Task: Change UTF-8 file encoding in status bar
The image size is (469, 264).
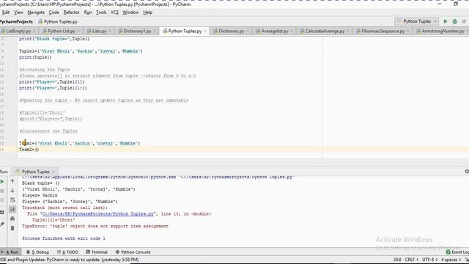Action: [x=429, y=260]
